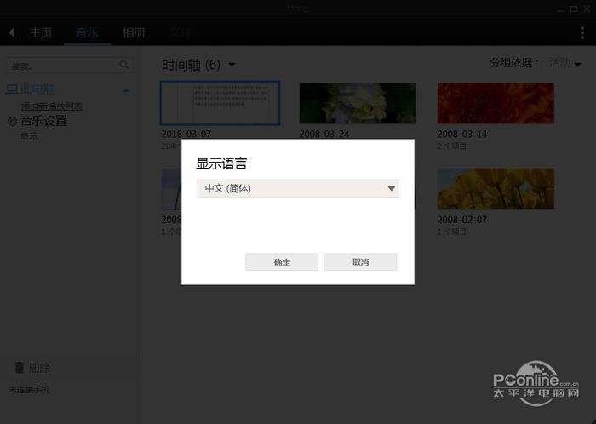Select 此电脑 in the sidebar
Viewport: 596px width, 424px height.
31,89
